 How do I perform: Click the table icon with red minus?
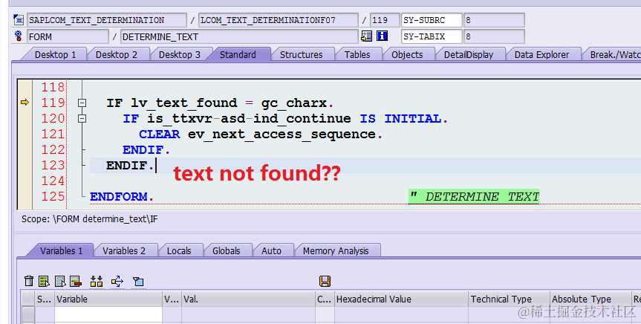pos(76,281)
